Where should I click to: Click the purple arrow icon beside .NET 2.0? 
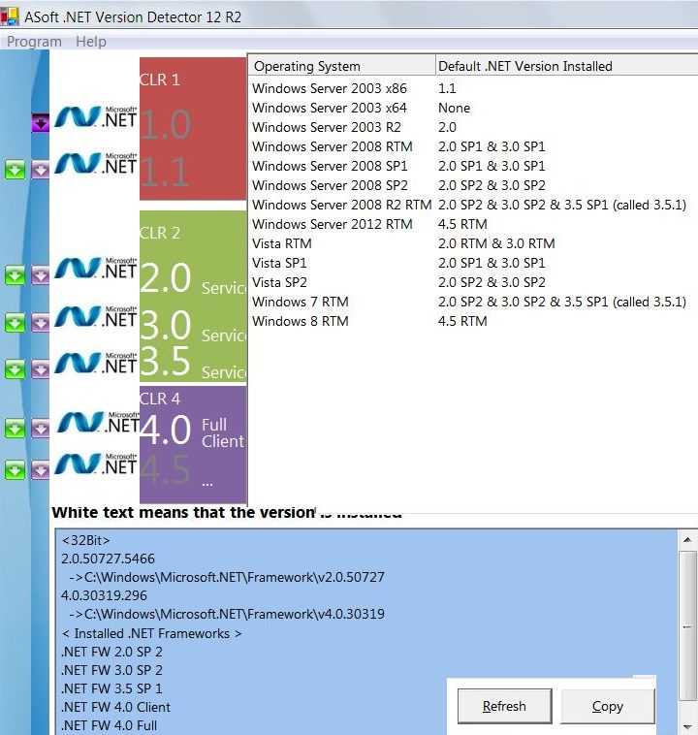click(41, 275)
